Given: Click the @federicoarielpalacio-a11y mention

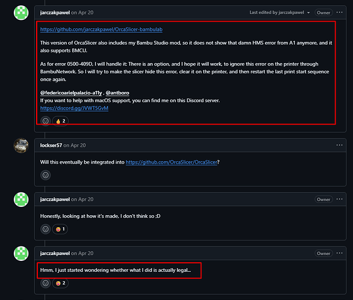Looking at the screenshot, I should (x=71, y=93).
